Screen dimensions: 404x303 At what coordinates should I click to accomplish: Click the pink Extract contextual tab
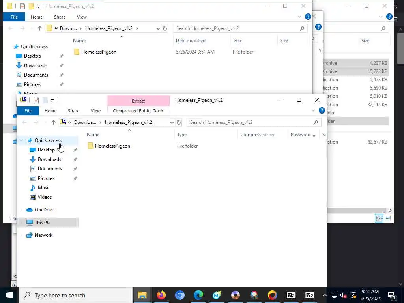[138, 101]
